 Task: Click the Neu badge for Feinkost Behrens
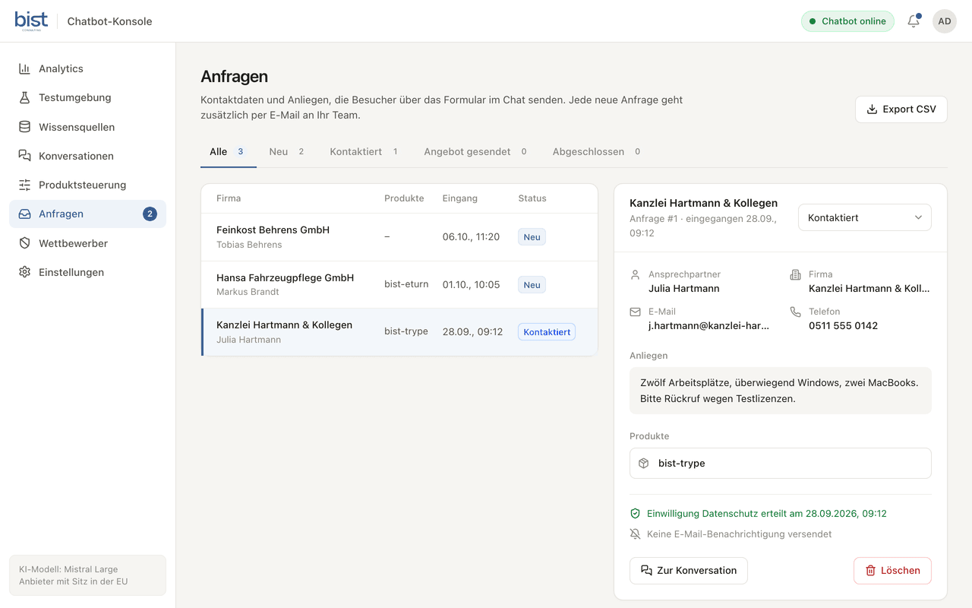tap(532, 237)
